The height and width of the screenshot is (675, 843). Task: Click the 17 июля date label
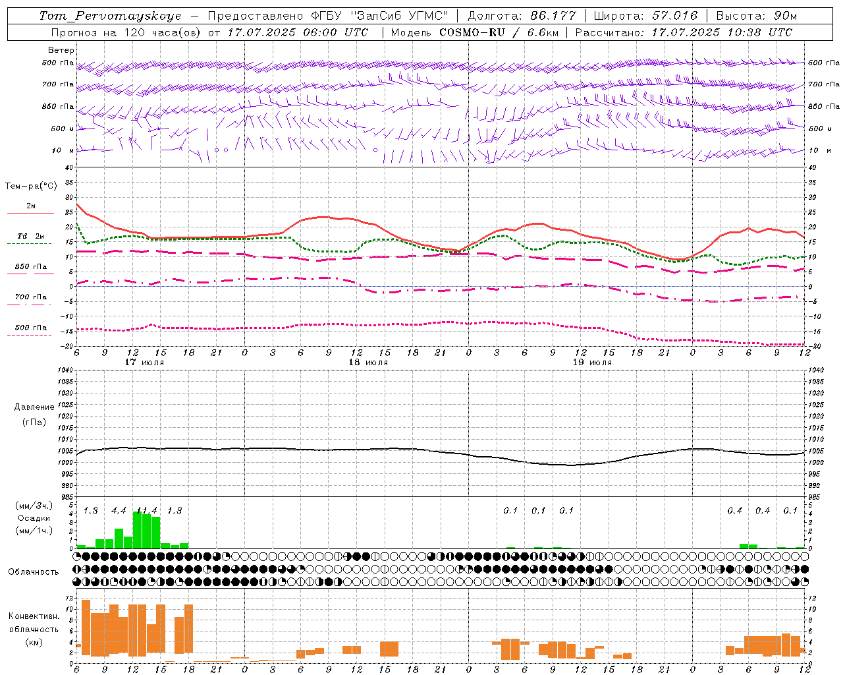click(x=144, y=363)
